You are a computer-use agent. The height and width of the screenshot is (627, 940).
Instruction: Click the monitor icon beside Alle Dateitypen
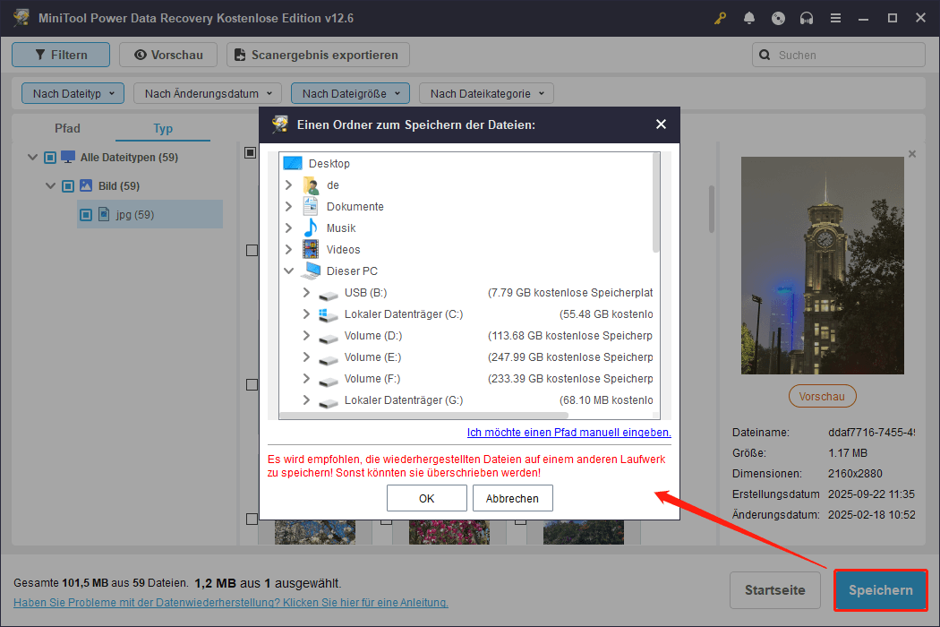point(68,158)
